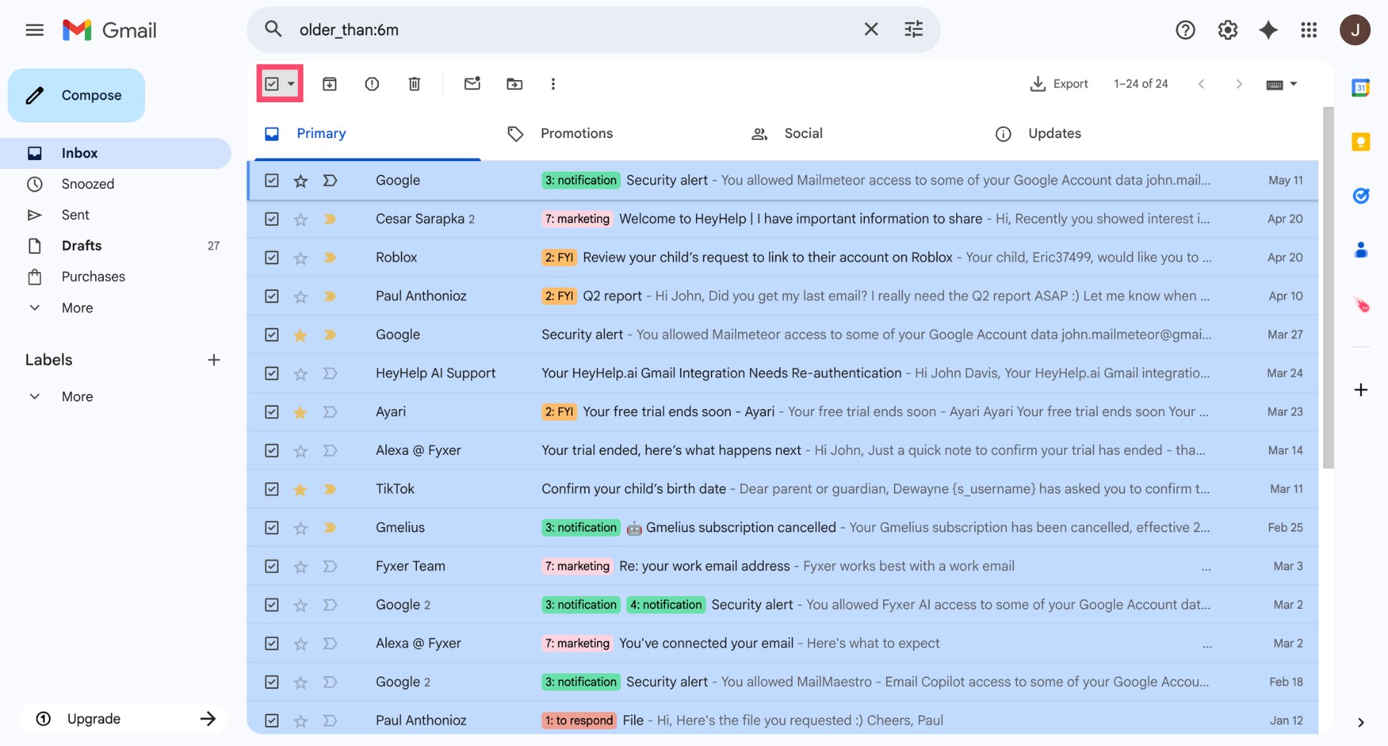Image resolution: width=1388 pixels, height=746 pixels.
Task: Open the three-dot more actions menu
Action: (x=553, y=84)
